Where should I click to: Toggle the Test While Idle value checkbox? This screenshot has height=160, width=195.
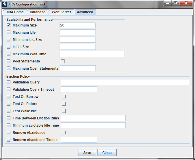click(x=64, y=111)
